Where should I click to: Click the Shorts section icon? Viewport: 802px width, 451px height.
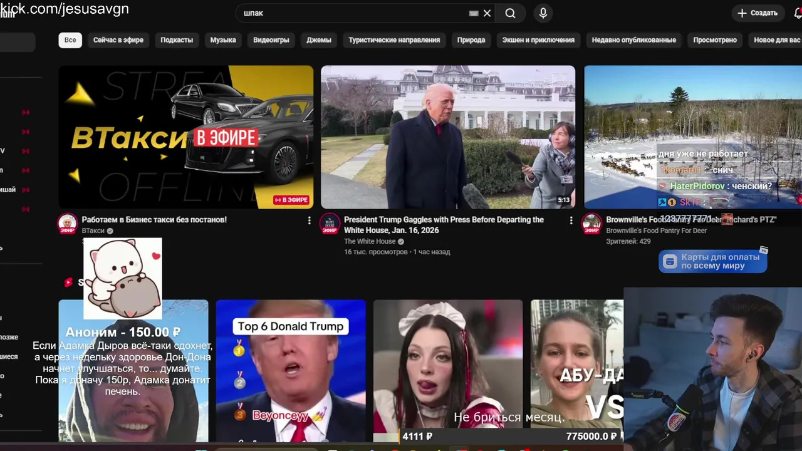tap(68, 283)
